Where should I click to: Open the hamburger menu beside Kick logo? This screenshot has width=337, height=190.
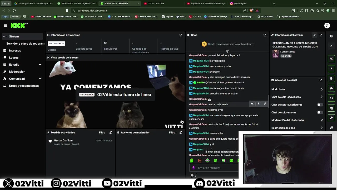[6, 26]
